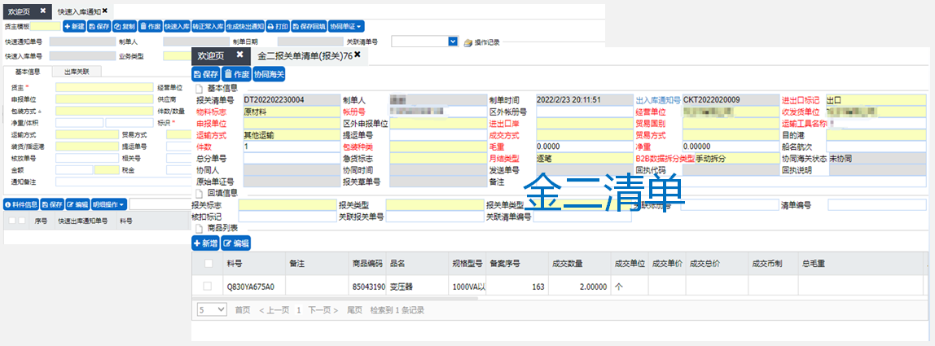The image size is (935, 346).
Task: Click the 转正常入库 button
Action: point(209,26)
